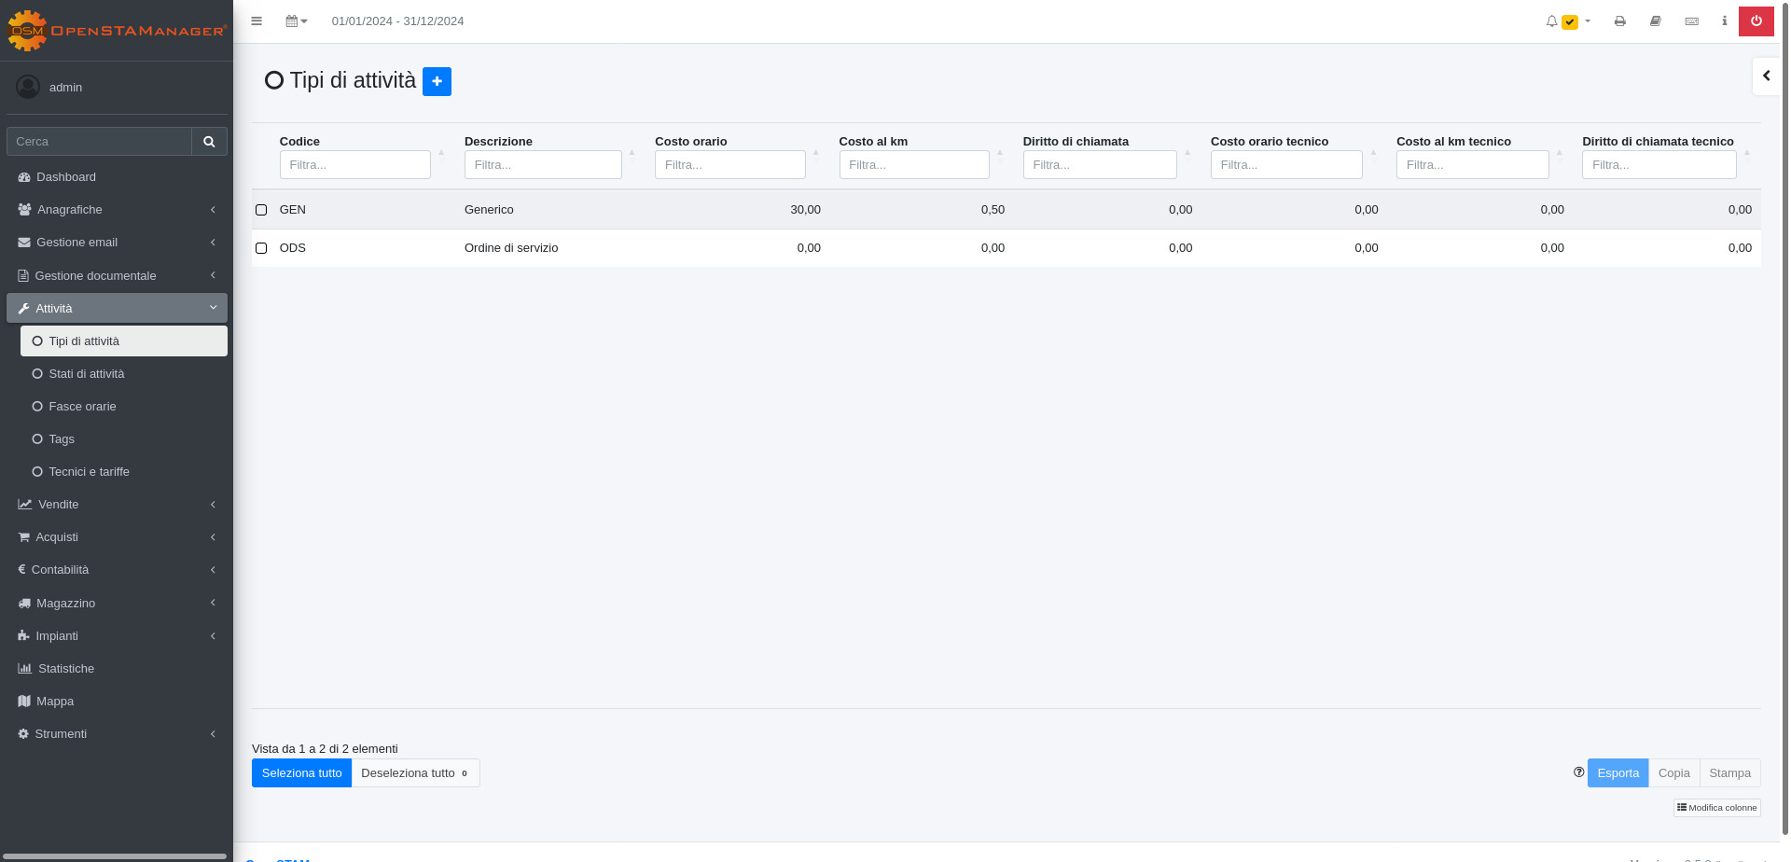This screenshot has width=1791, height=862.
Task: Open Stati di attività submenu item
Action: (x=87, y=374)
